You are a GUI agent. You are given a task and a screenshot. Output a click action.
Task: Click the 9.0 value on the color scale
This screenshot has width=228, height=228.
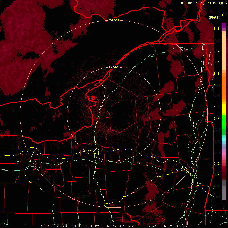coord(217,40)
